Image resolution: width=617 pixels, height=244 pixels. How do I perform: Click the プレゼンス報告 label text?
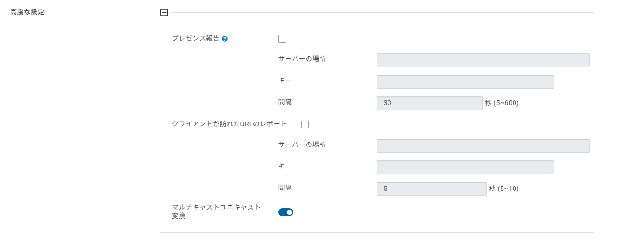(x=195, y=39)
